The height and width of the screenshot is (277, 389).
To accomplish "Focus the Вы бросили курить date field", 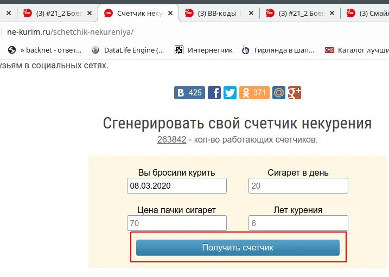I will (177, 185).
